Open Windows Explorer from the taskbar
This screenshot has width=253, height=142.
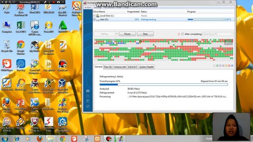51,138
